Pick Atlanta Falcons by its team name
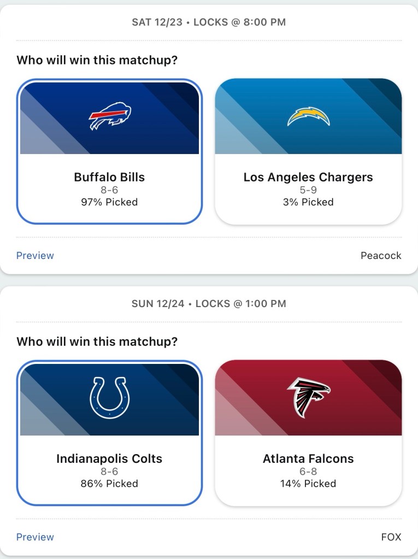The height and width of the screenshot is (559, 418). click(308, 458)
